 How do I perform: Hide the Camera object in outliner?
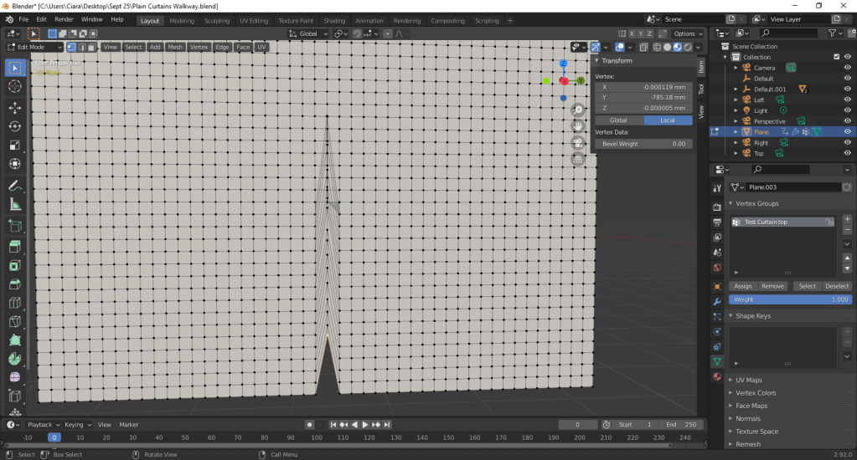[x=847, y=68]
